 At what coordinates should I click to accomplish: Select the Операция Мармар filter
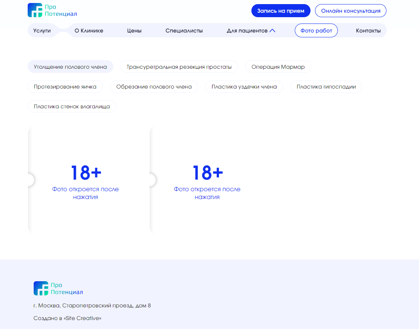278,67
